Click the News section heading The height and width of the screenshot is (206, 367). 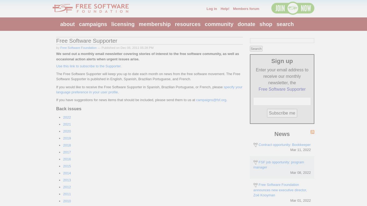point(282,134)
